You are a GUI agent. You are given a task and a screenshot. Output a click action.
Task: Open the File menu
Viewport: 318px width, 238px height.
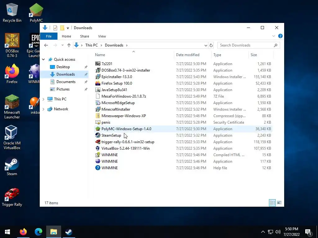click(x=49, y=36)
